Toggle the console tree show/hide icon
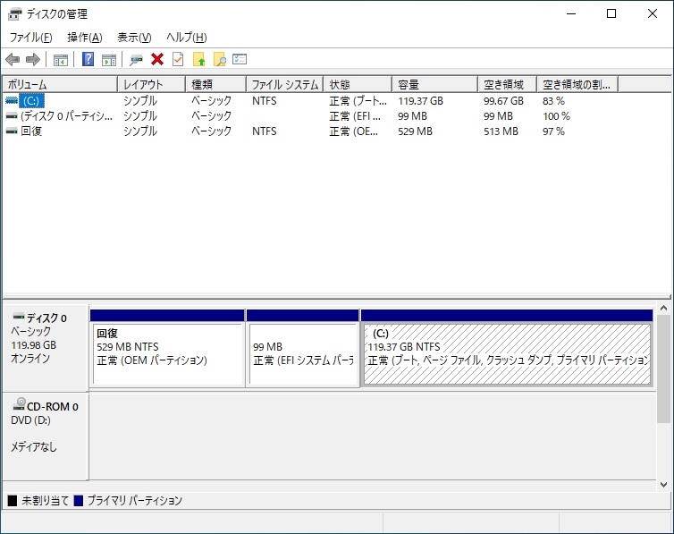The image size is (674, 534). [61, 59]
